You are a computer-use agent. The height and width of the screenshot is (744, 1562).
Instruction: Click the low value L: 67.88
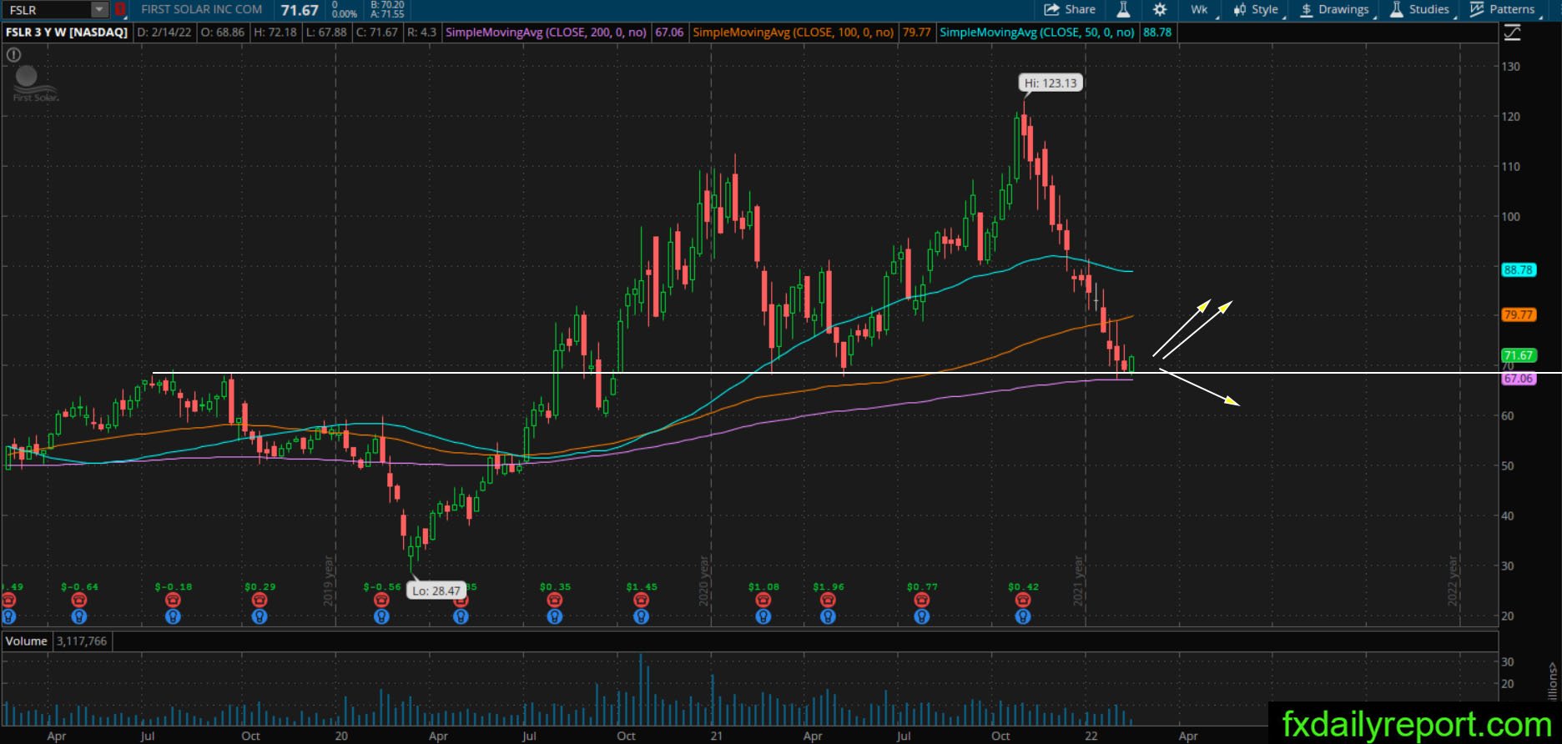pyautogui.click(x=326, y=33)
